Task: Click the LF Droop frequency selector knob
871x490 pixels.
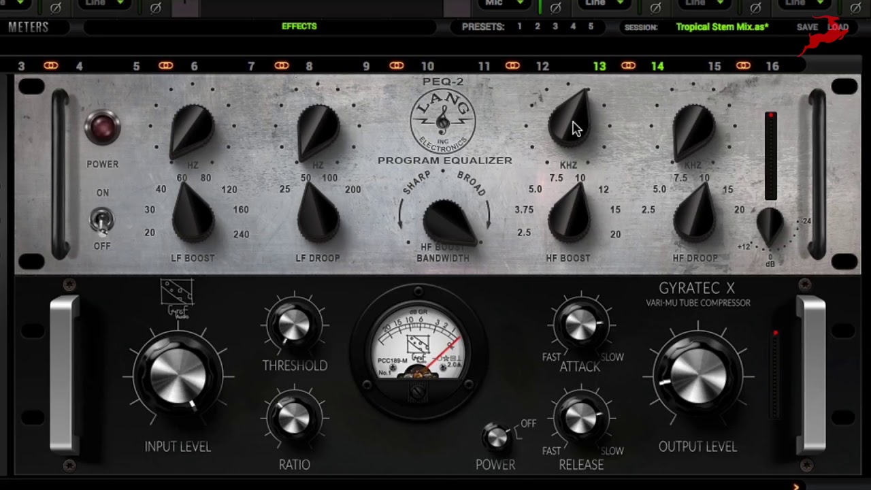Action: [318, 212]
